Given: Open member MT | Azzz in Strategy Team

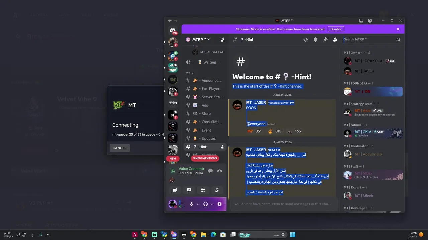Looking at the screenshot, I should 373,112.
